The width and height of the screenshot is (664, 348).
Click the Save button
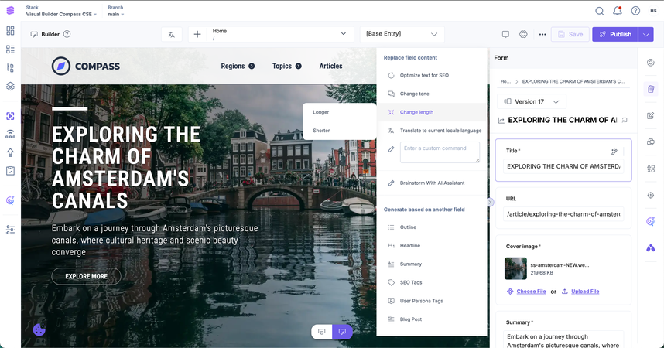point(570,34)
